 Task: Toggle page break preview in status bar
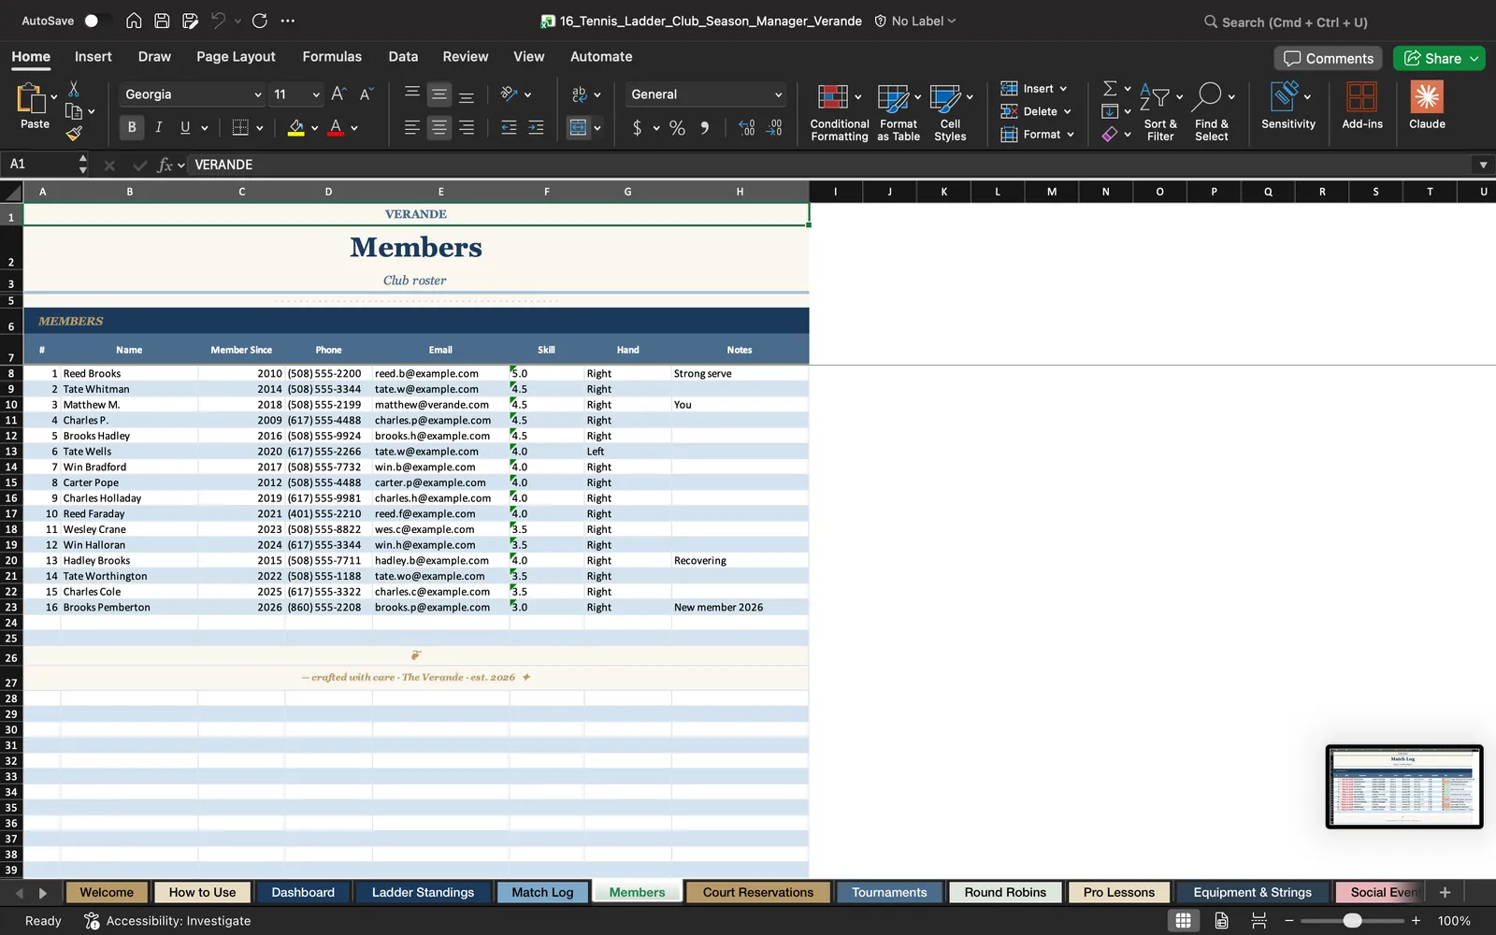tap(1259, 920)
